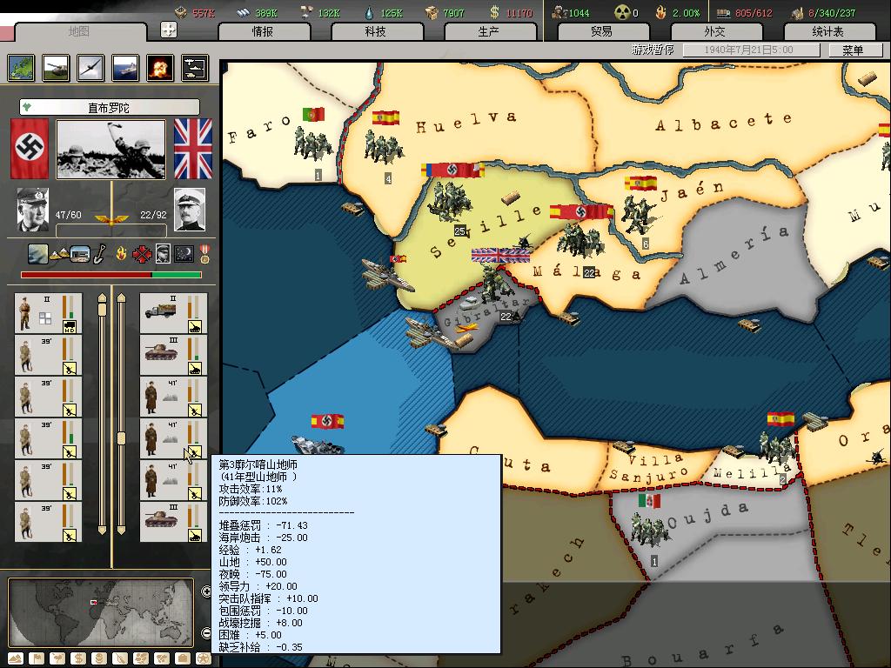Viewport: 891px width, 668px height.
Task: Select Spanish unit in Jaén
Action: [640, 215]
